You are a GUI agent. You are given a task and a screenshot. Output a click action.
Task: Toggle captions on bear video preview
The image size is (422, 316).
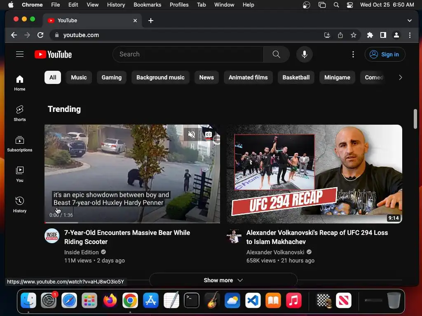tap(209, 135)
